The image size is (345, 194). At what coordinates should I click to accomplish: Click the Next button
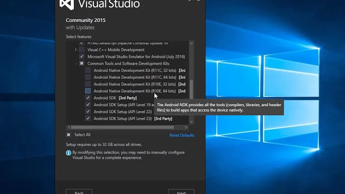coord(181,192)
